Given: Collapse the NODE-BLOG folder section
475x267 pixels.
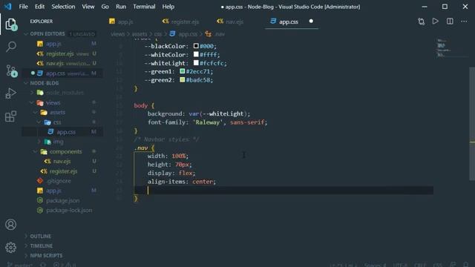Looking at the screenshot, I should click(x=45, y=83).
